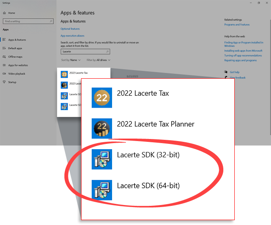271x225 pixels.
Task: Open Programs and Features related setting
Action: (x=237, y=24)
